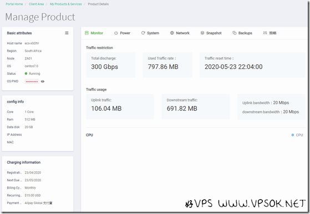Click the Traffic usage section heading
This screenshot has width=310, height=214.
click(x=96, y=89)
